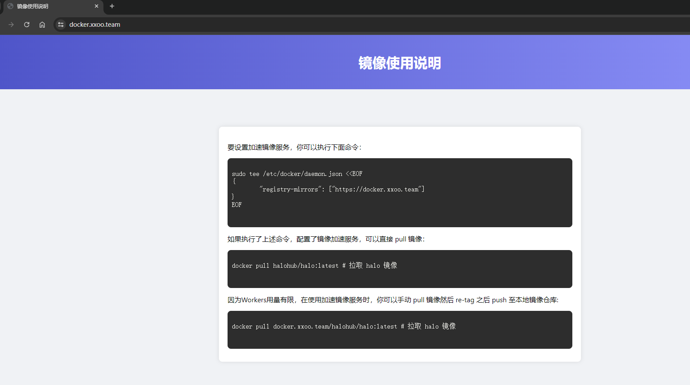Screen dimensions: 690x385
Task: Open a new browser tab
Action: [112, 6]
